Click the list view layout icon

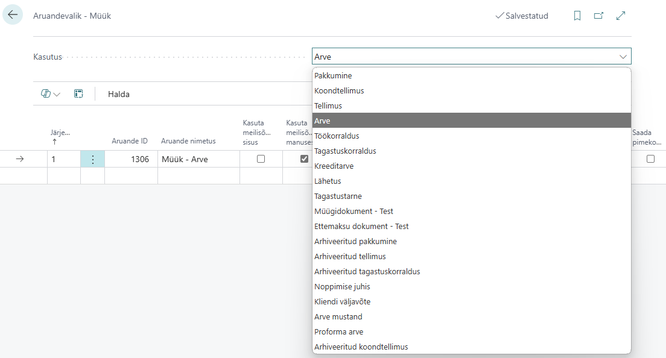78,94
